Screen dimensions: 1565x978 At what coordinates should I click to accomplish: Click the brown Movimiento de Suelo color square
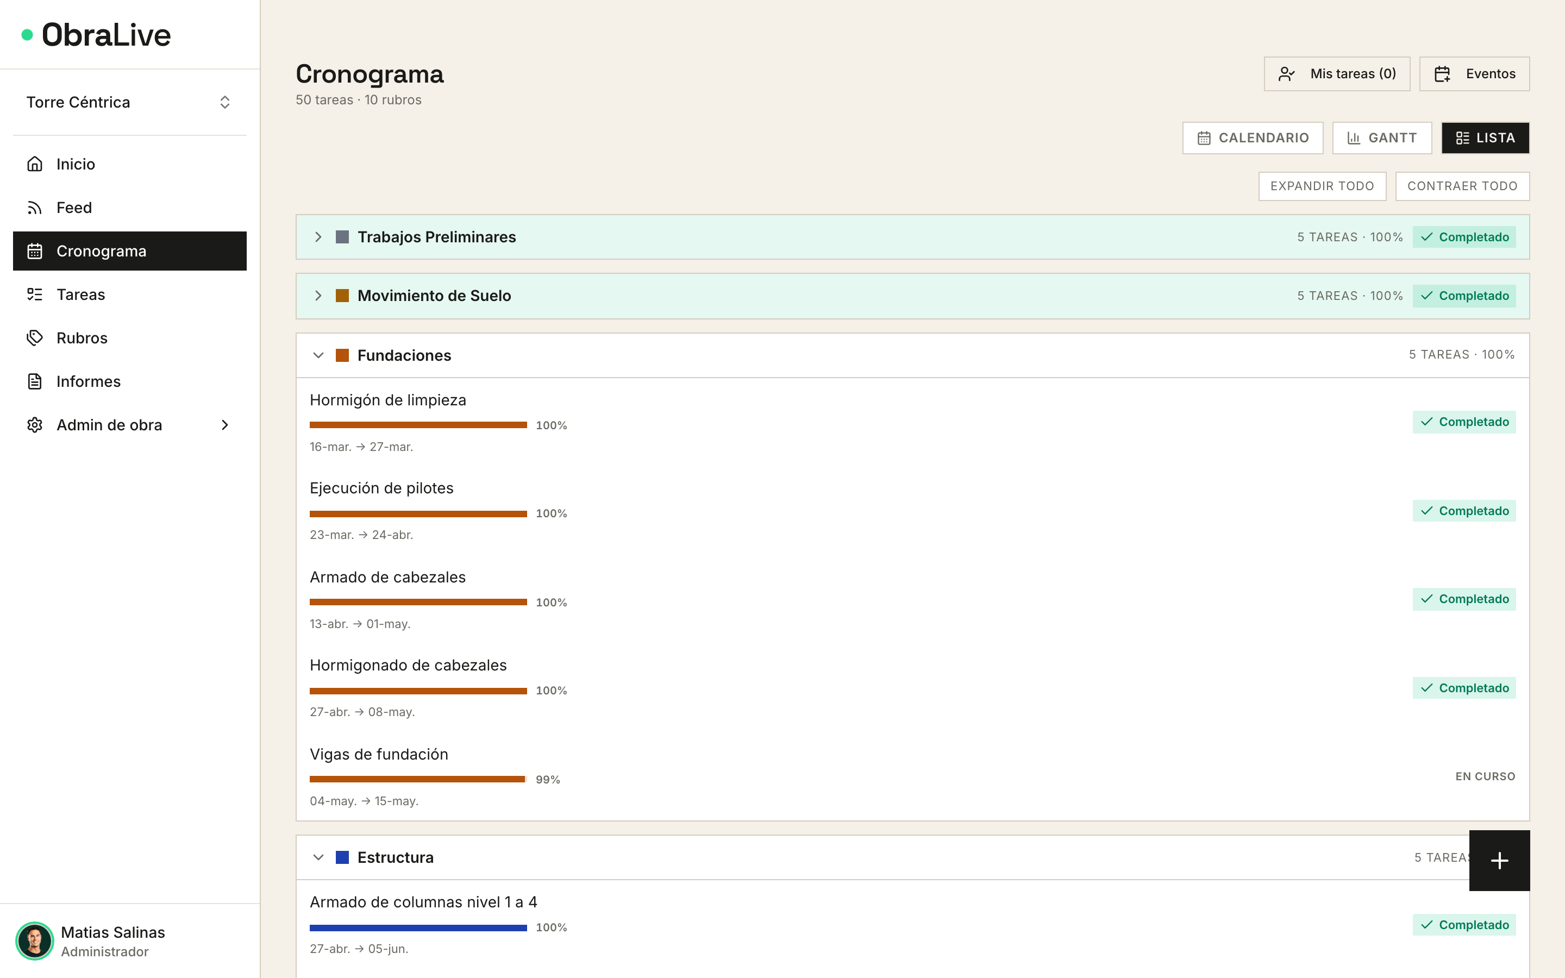point(342,296)
